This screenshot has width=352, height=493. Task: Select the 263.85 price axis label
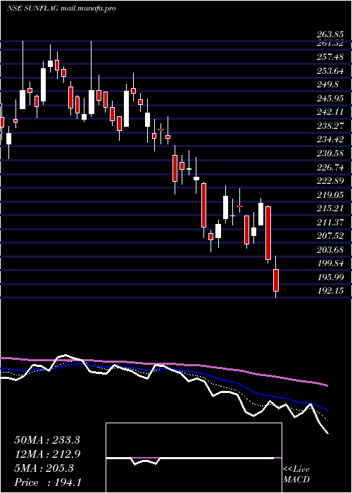[330, 35]
